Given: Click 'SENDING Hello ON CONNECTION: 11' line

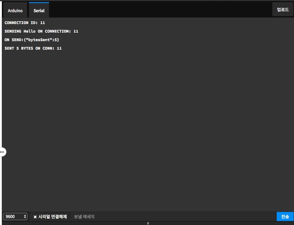Looking at the screenshot, I should point(41,31).
